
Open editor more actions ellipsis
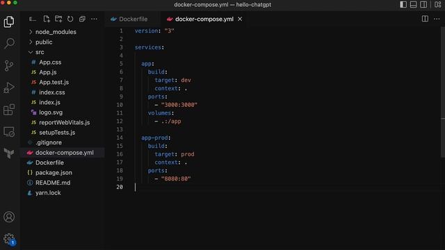click(437, 19)
